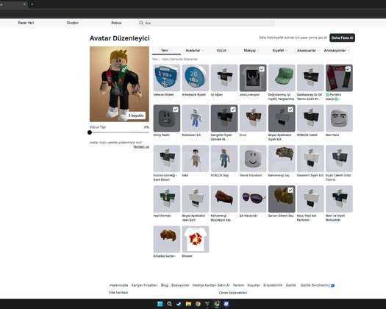Equip the ROBLOX Ceket item

click(310, 118)
